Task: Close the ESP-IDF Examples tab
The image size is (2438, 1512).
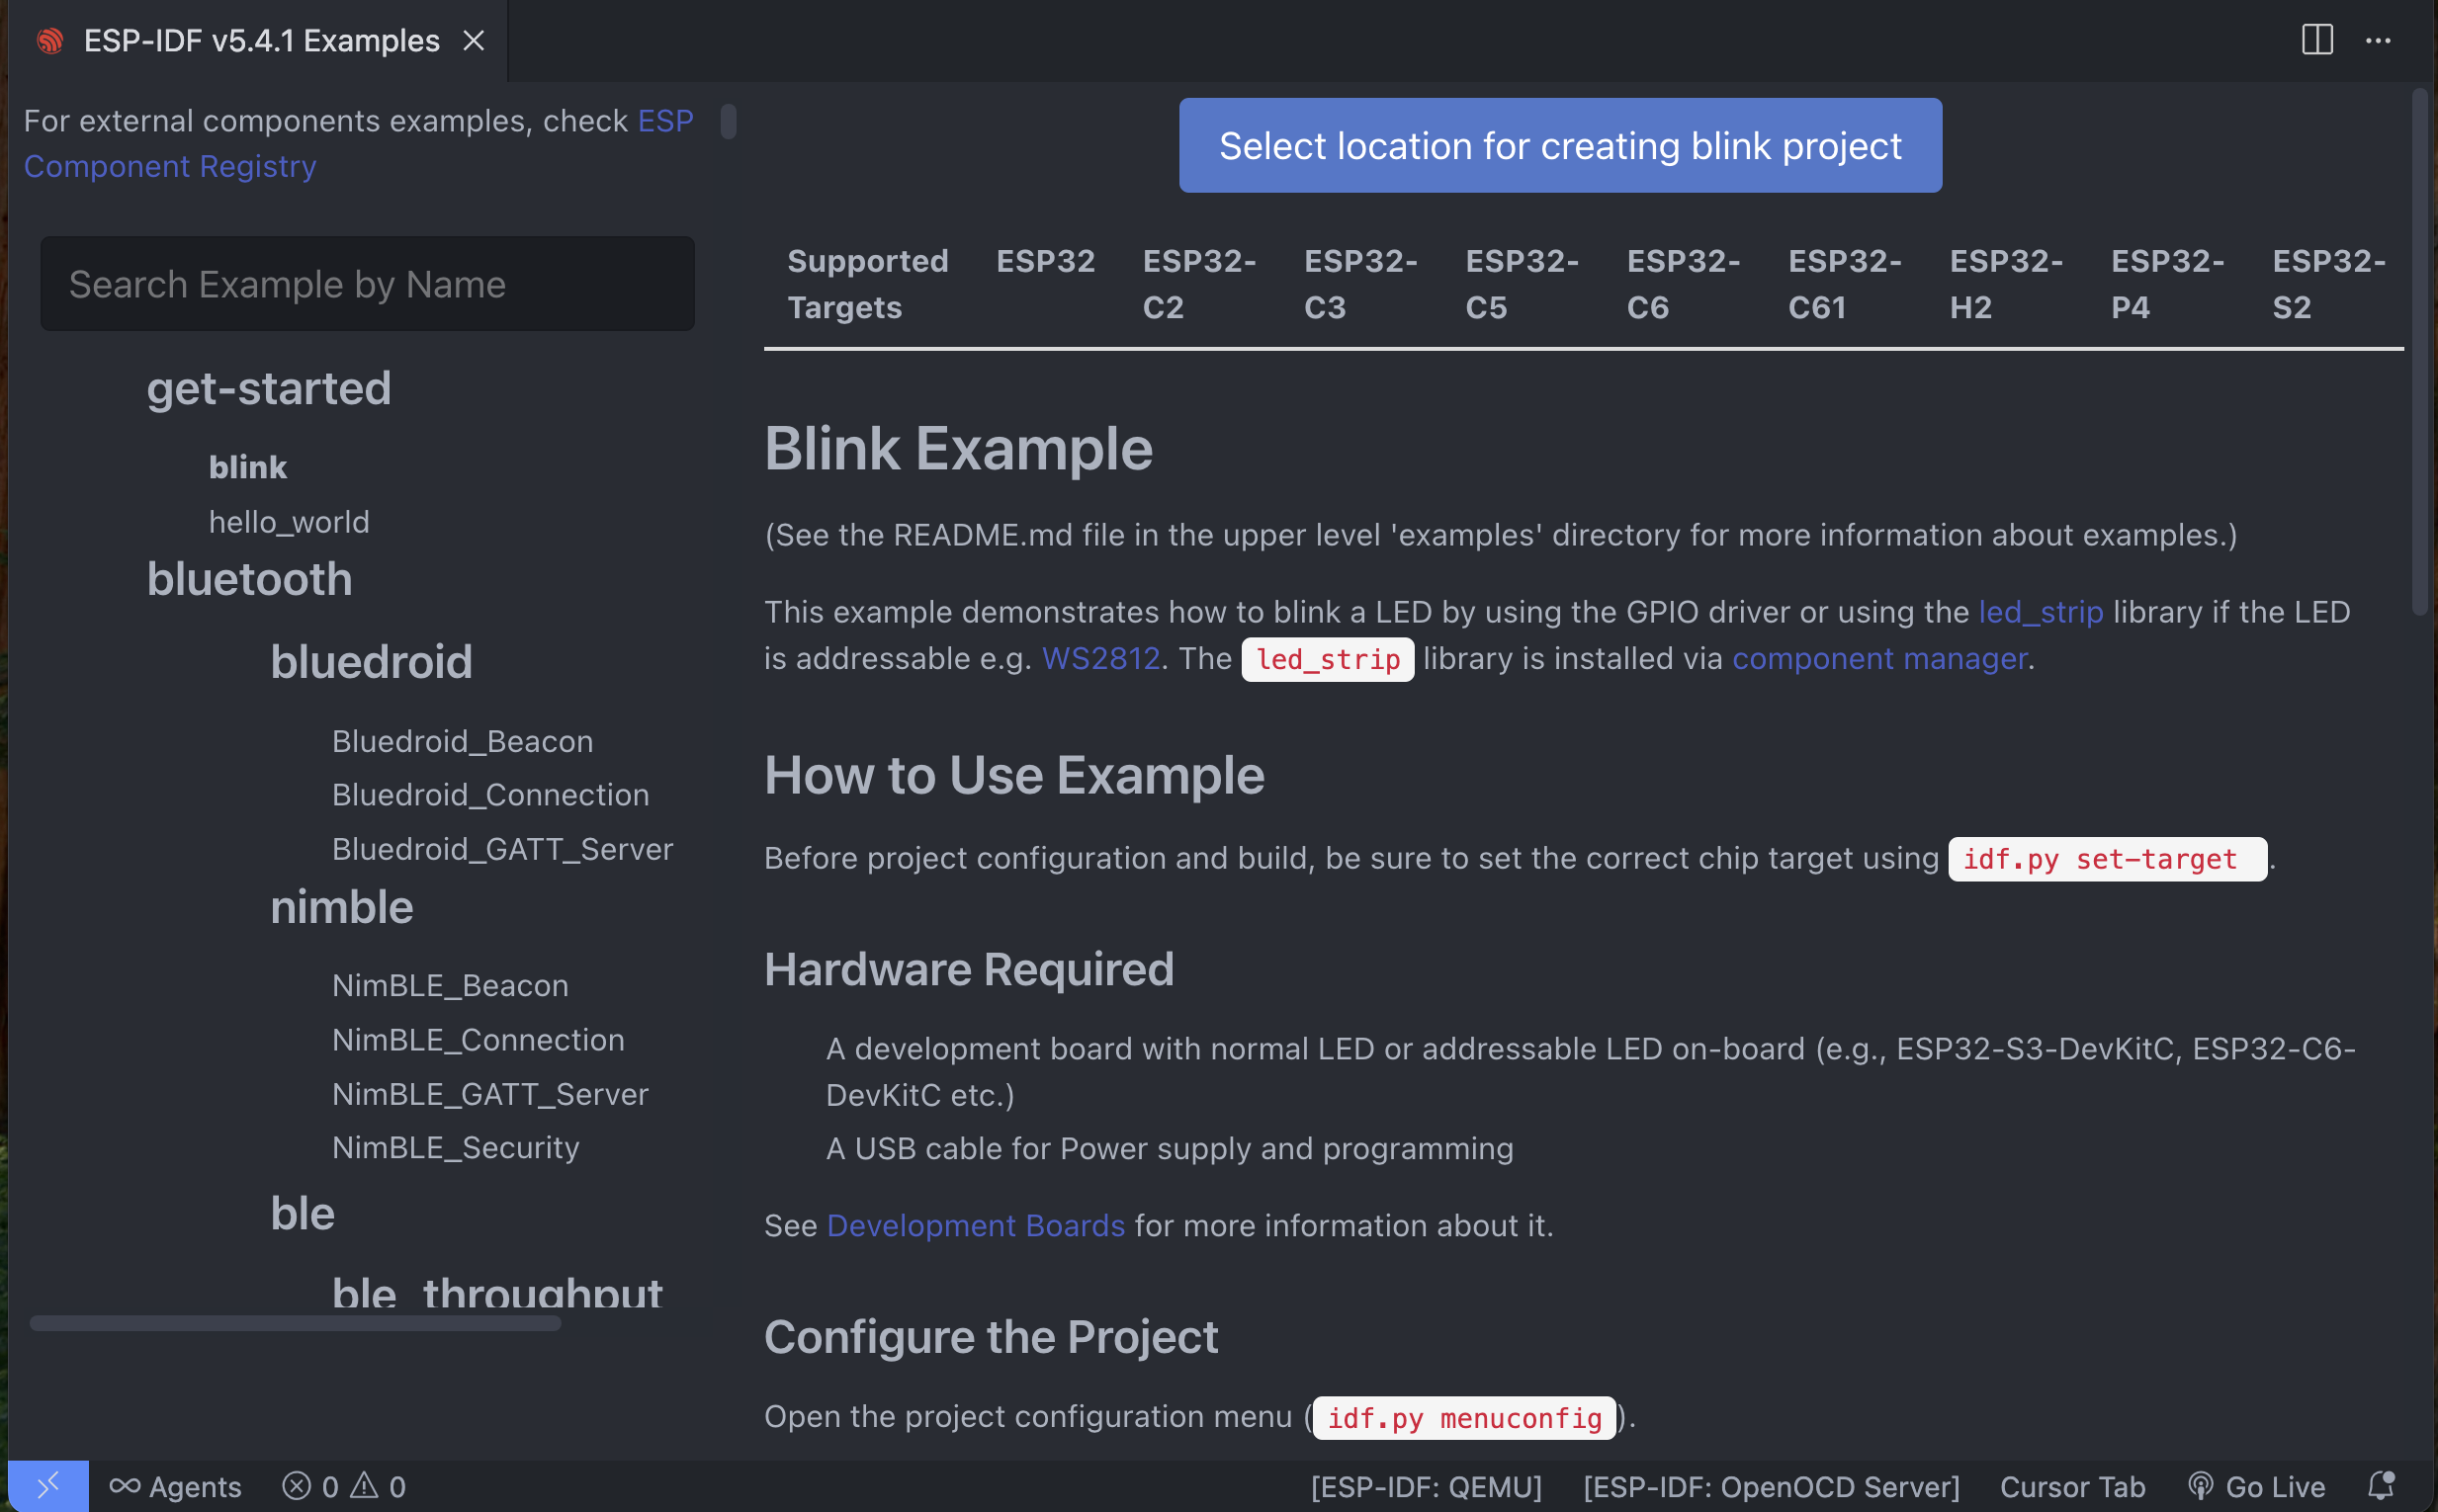Action: click(x=475, y=40)
